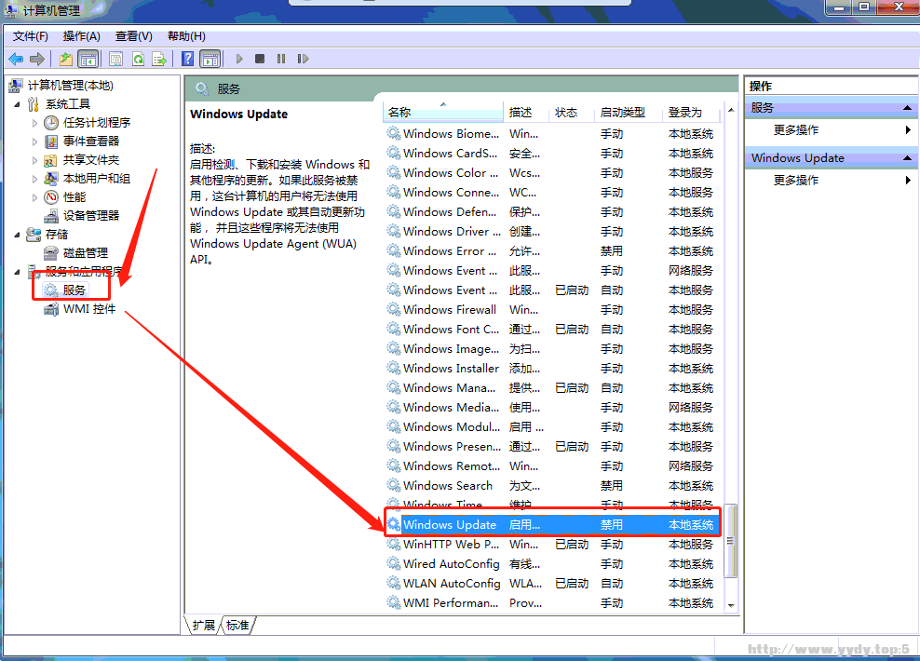Screen dimensions: 920x661
Task: Select the Wired AutoConfig service row
Action: pos(553,563)
